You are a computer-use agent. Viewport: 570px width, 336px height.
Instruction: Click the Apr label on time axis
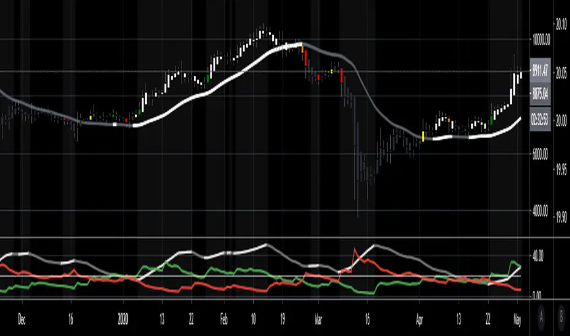[420, 320]
